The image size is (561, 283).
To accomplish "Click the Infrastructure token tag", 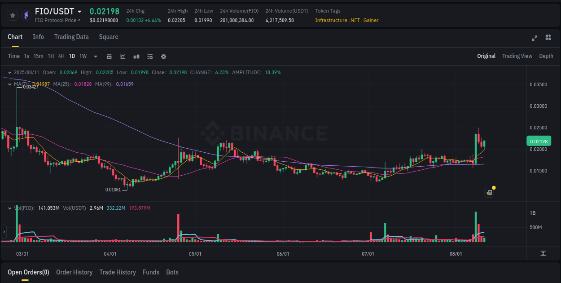I will pyautogui.click(x=332, y=20).
